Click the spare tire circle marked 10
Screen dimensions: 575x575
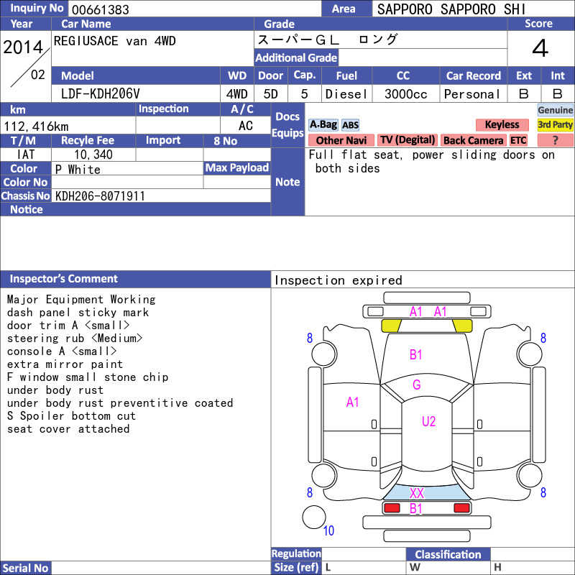(x=314, y=517)
